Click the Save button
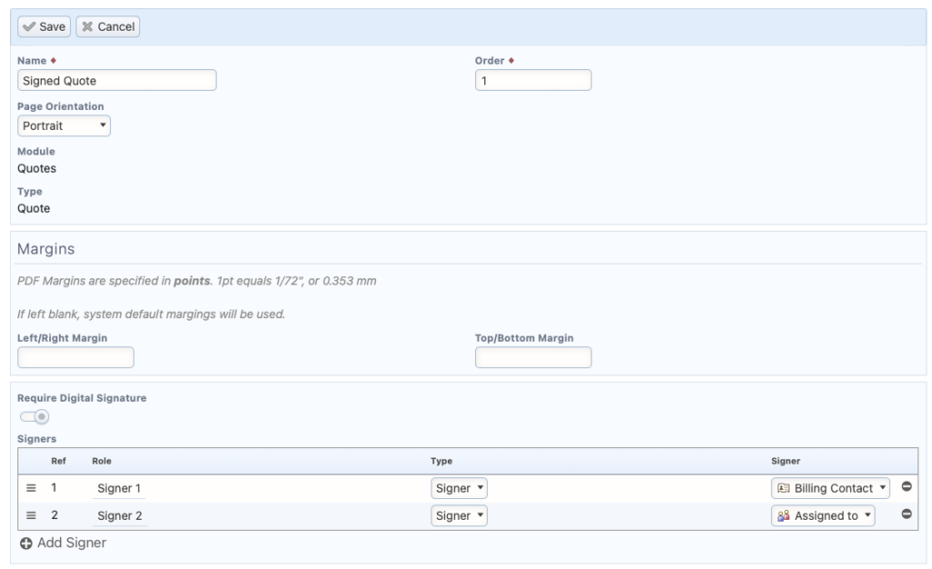The height and width of the screenshot is (569, 932). 44,26
